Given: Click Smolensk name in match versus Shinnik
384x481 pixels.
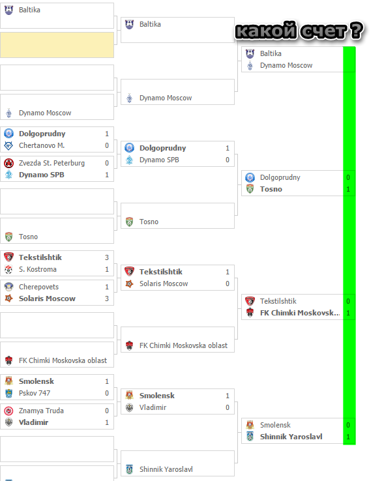Looking at the screenshot, I should pos(275,425).
